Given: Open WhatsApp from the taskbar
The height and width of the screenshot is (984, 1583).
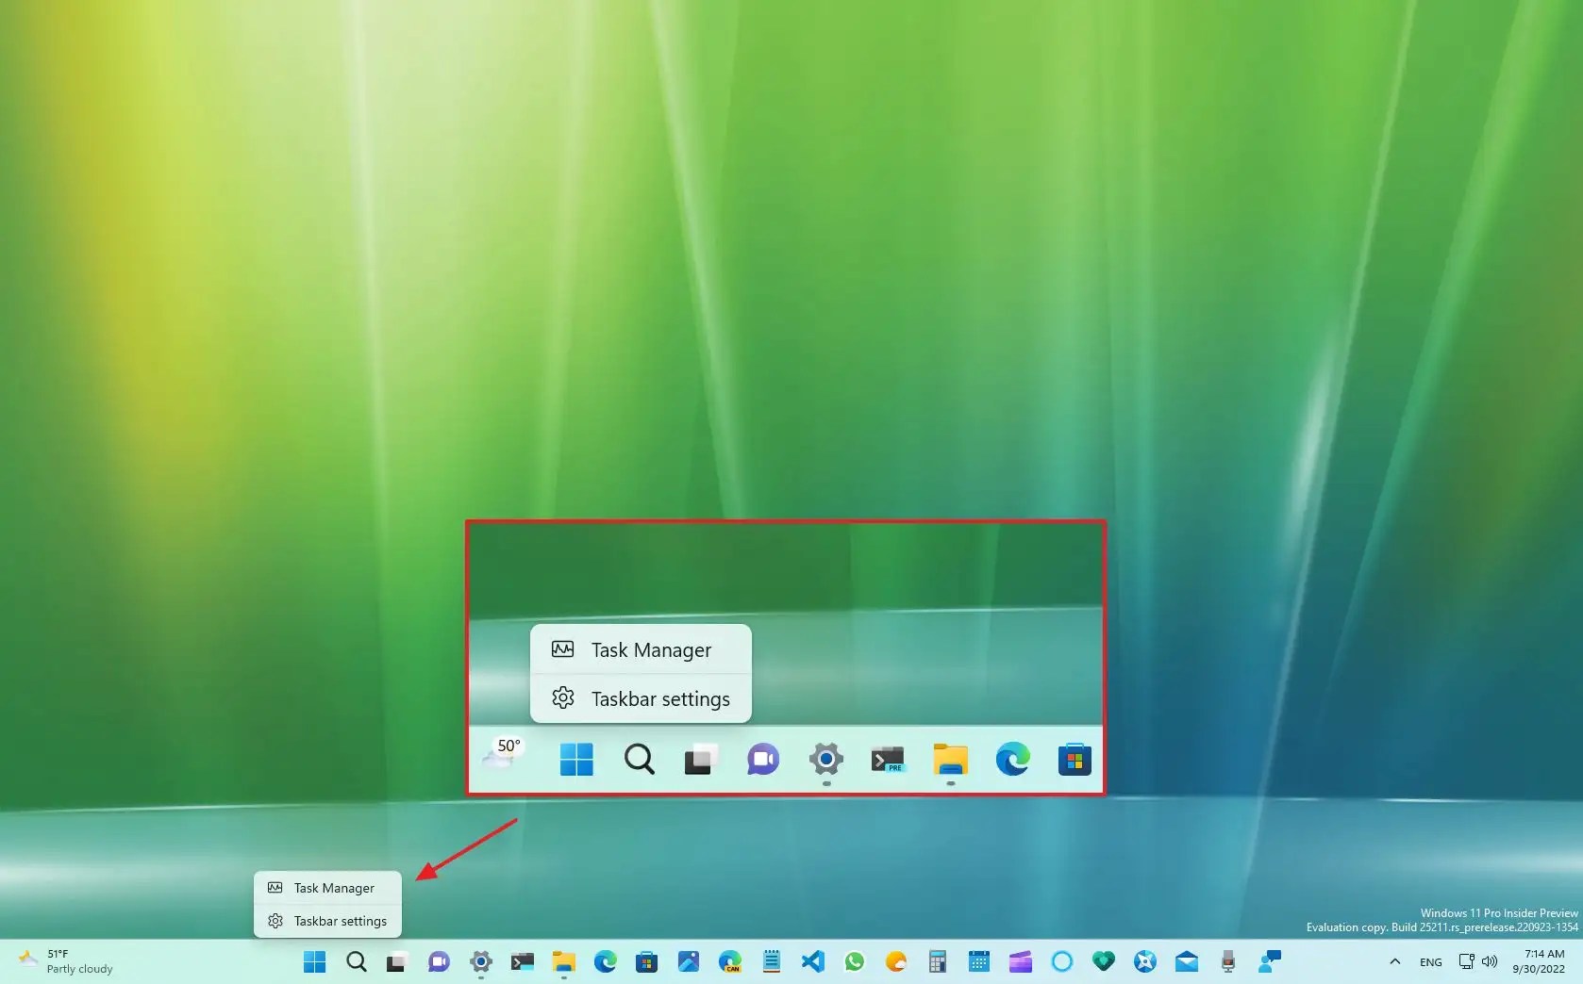Looking at the screenshot, I should (x=854, y=962).
